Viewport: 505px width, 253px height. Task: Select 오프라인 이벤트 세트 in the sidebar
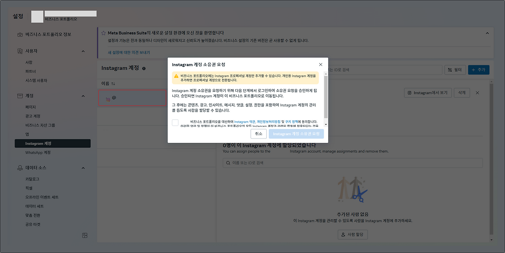(42, 198)
